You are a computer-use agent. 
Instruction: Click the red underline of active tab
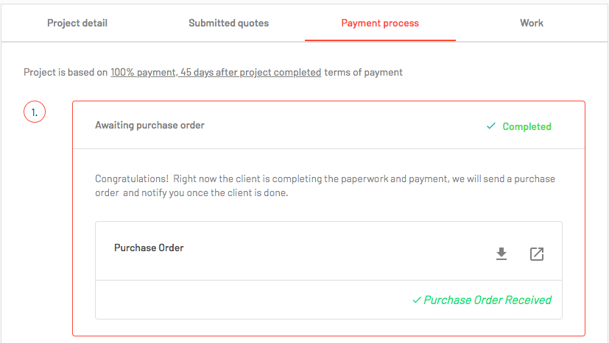pos(380,40)
